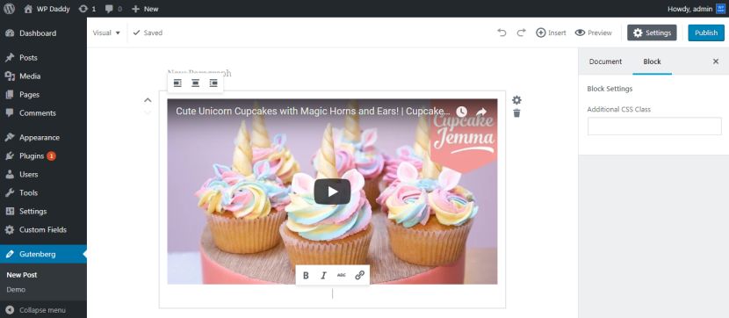Open the Howdy, admin account menu

click(696, 9)
